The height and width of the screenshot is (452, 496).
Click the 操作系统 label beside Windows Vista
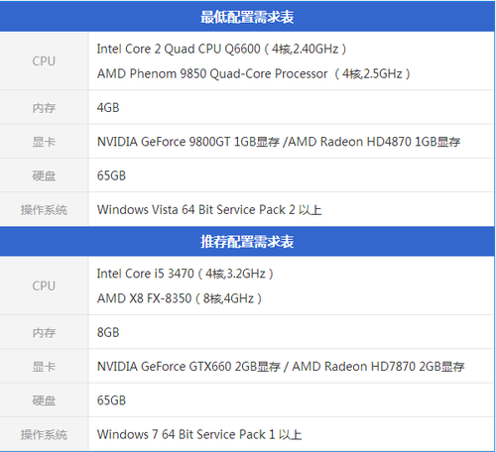44,210
